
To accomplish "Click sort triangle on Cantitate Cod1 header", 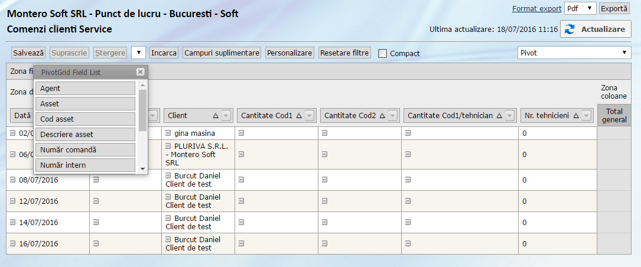I will (x=299, y=116).
